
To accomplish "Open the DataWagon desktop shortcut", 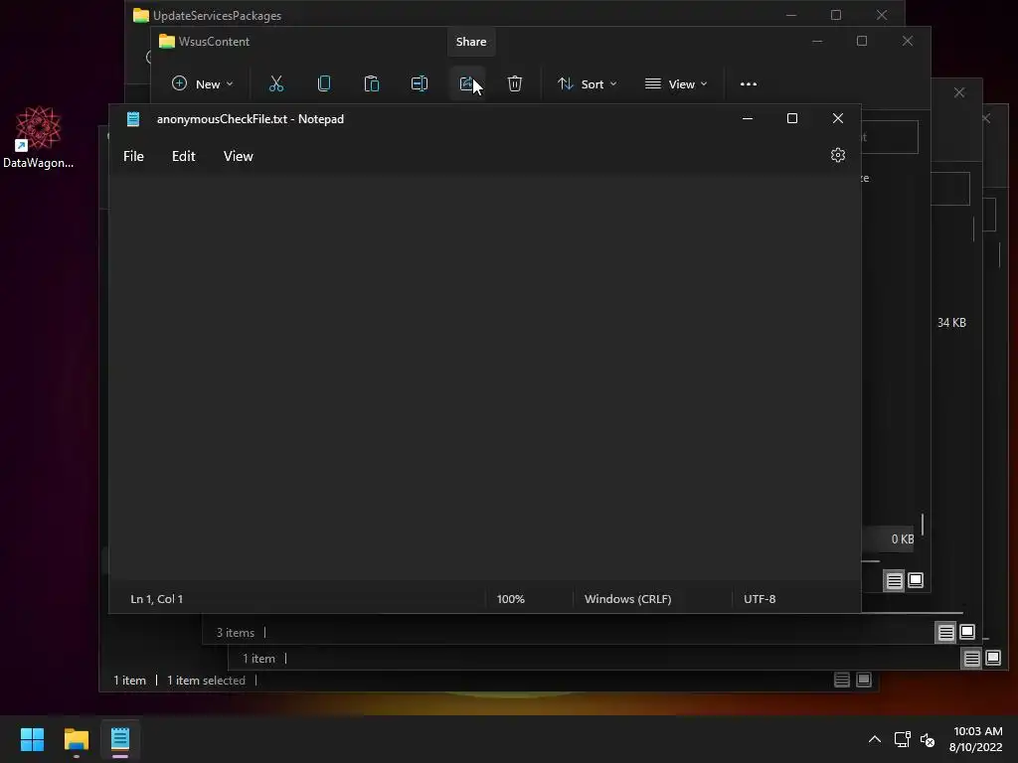I will click(38, 137).
